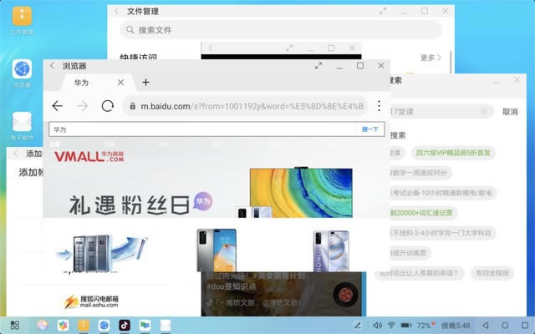Go back in the browser toolbar
This screenshot has width=535, height=334.
click(57, 106)
